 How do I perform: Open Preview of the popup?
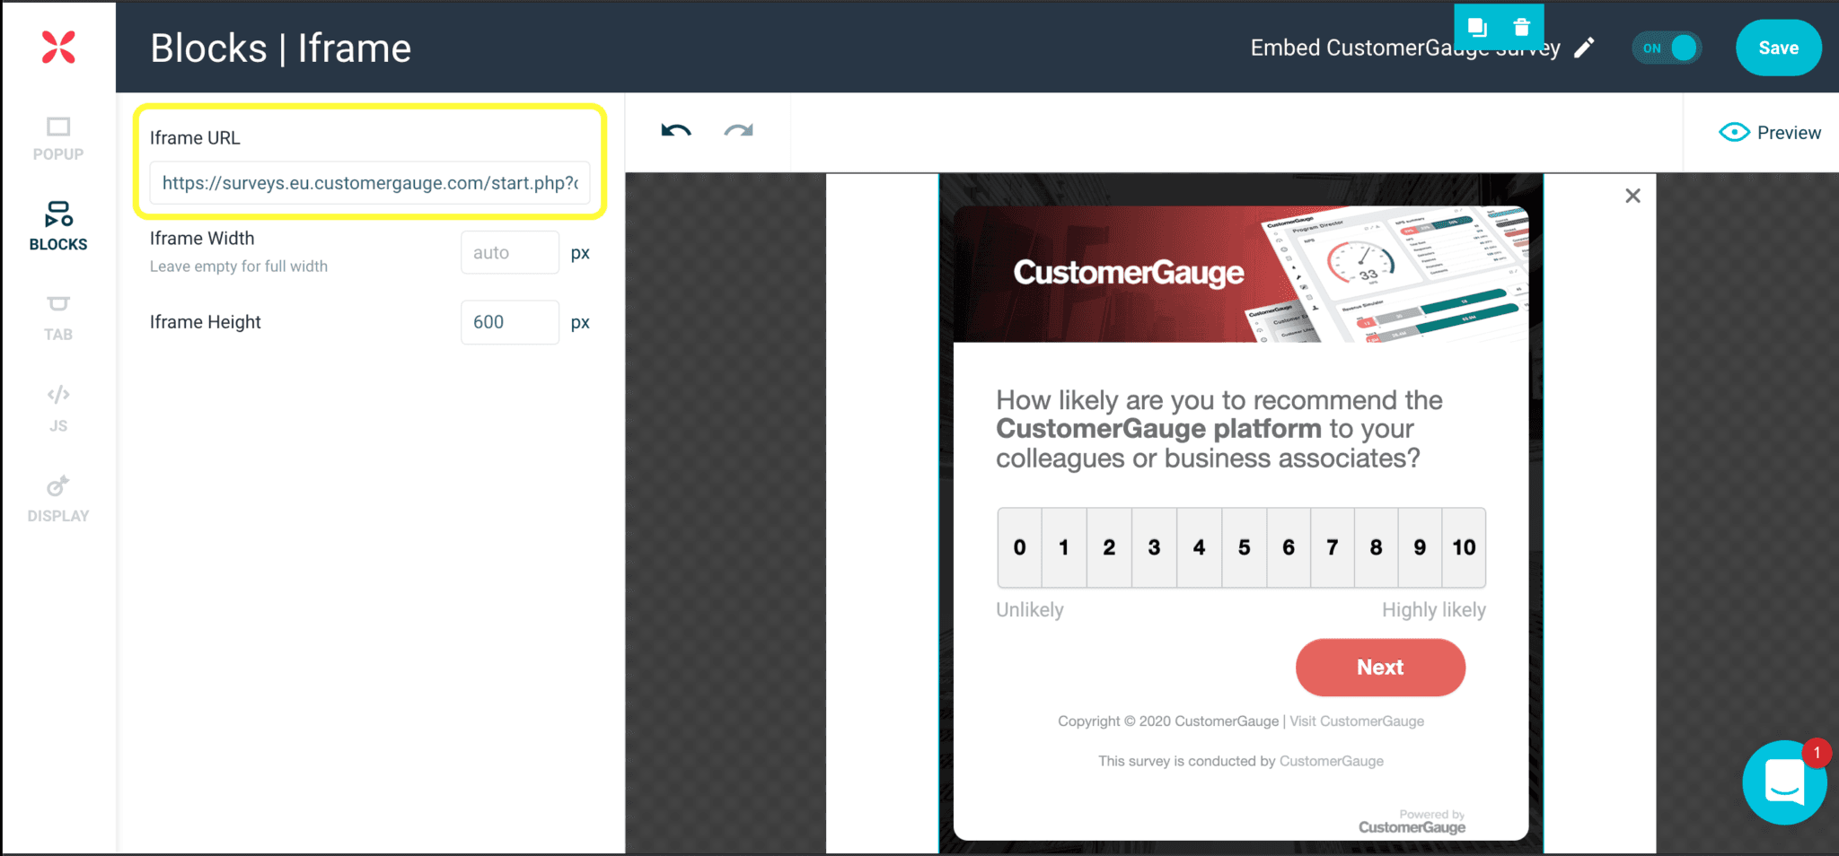1770,133
